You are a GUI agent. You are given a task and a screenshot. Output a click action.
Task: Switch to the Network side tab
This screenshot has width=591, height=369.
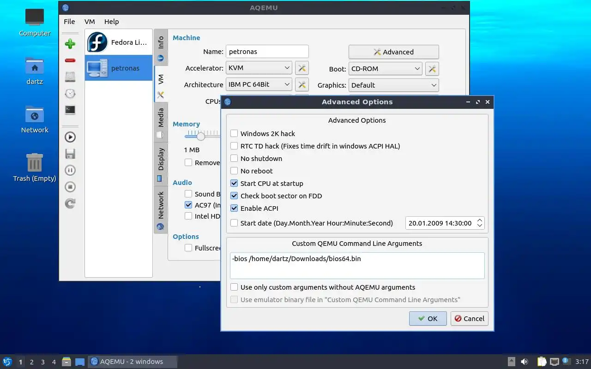click(x=161, y=210)
